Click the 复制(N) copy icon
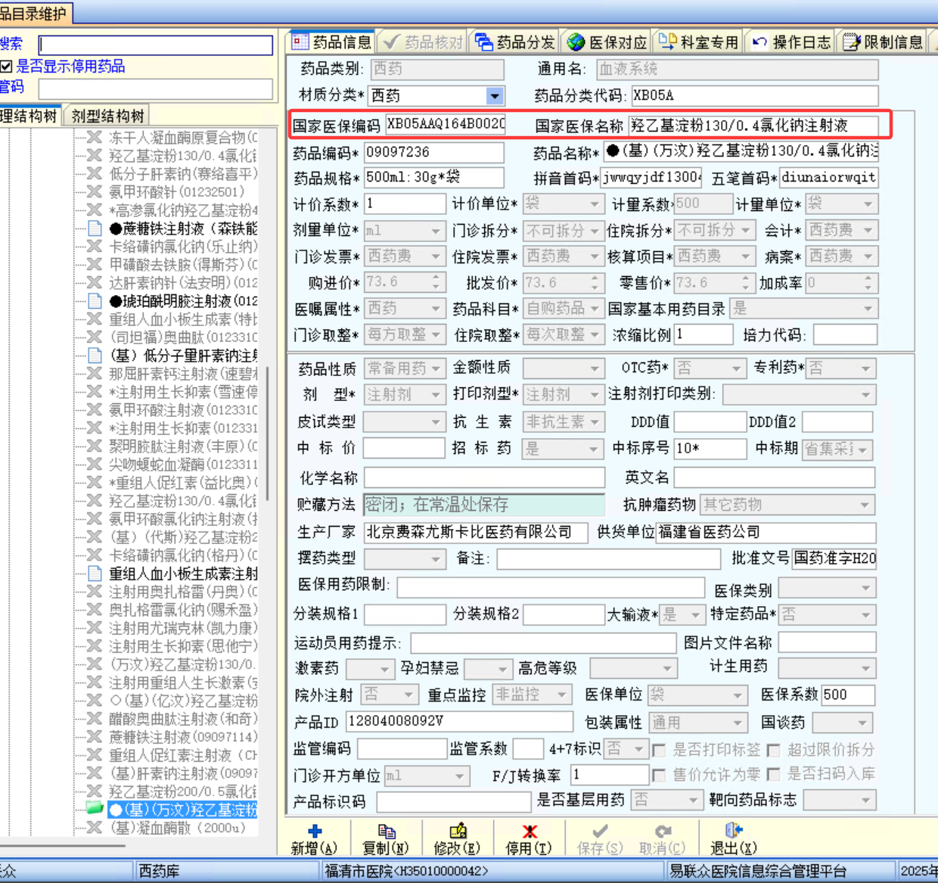Viewport: 938px width, 883px height. click(386, 832)
